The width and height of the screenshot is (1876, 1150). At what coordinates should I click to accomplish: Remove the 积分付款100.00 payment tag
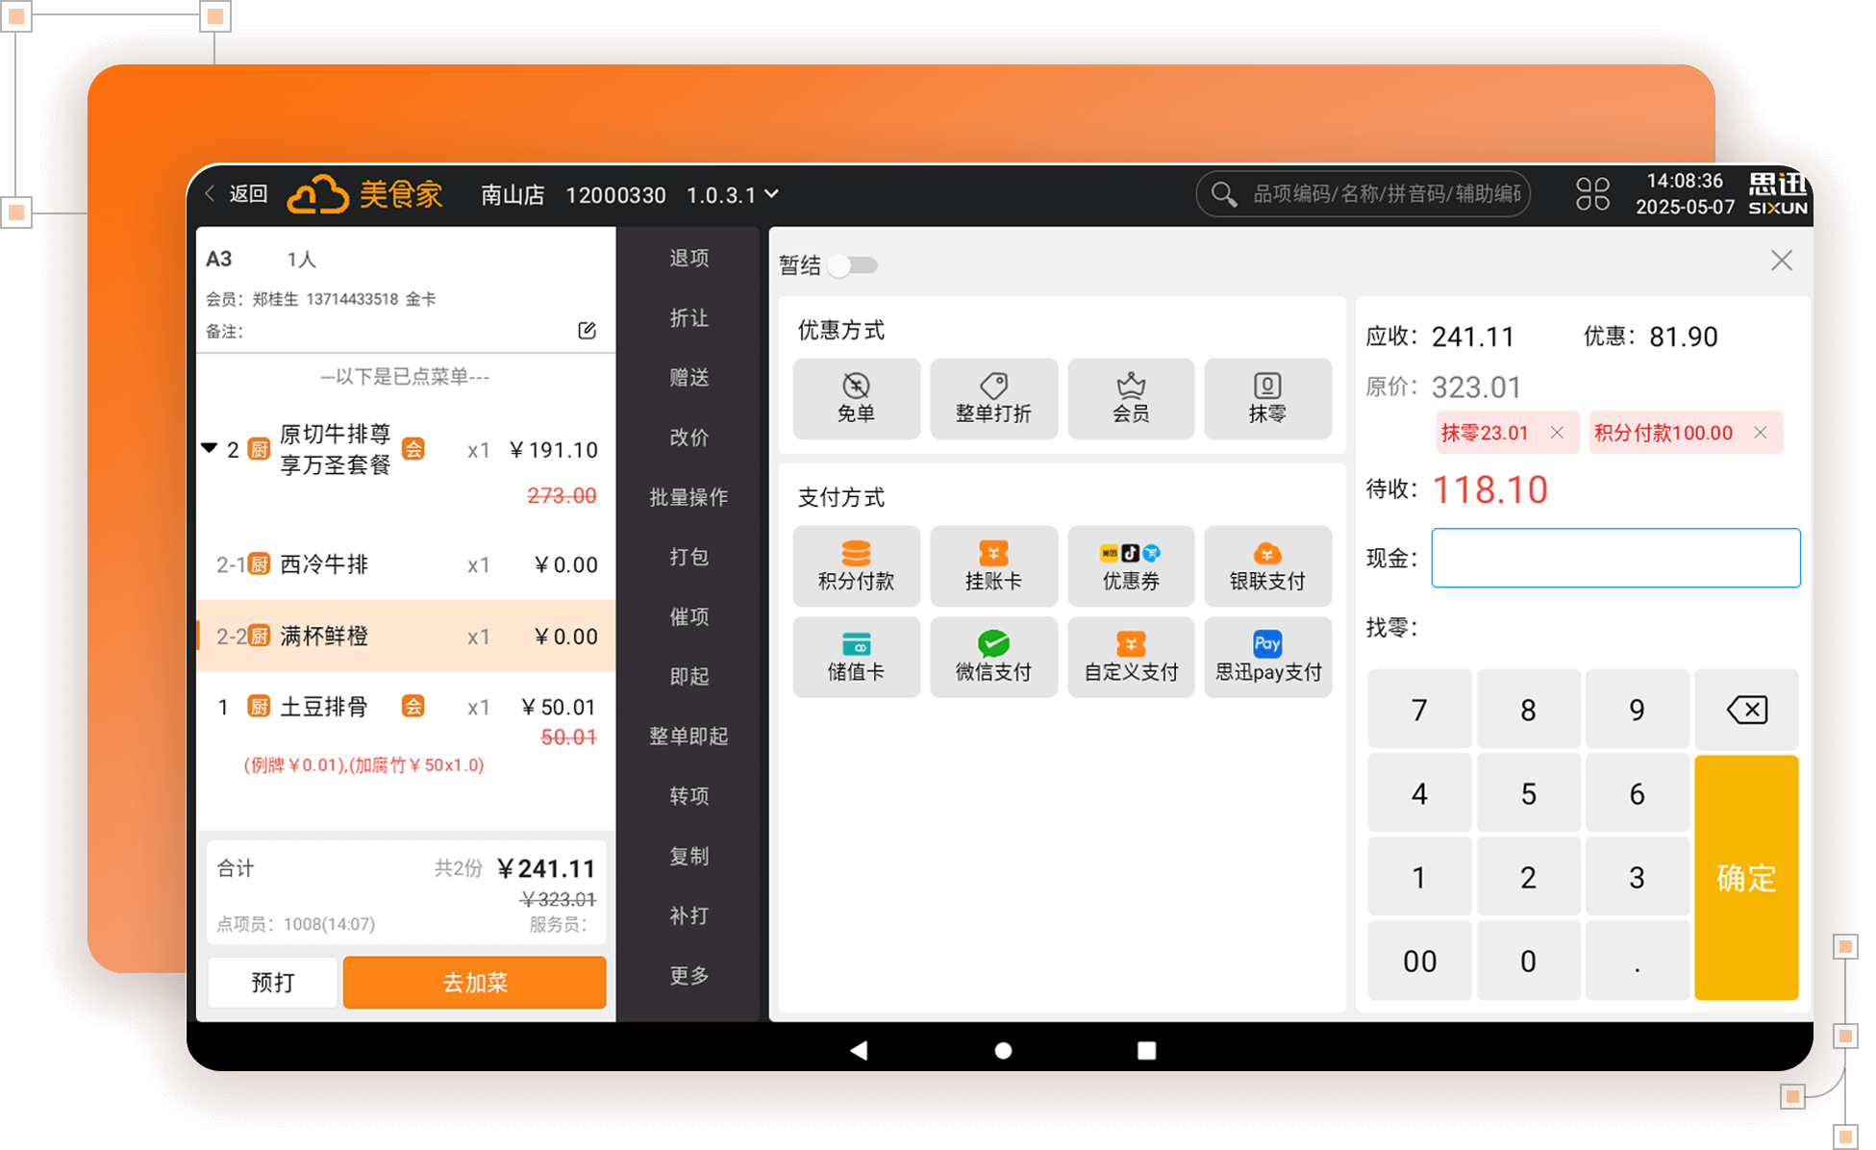1761,433
